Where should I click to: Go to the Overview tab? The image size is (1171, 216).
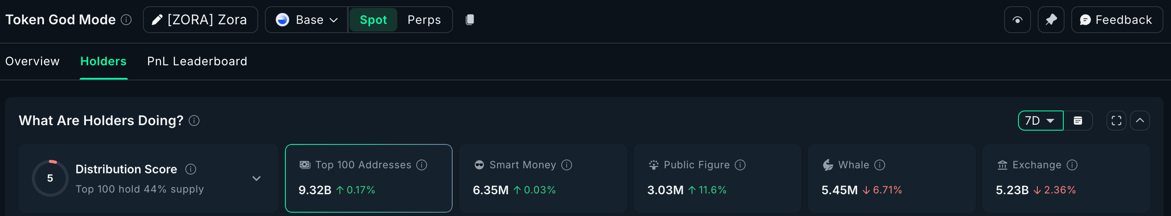pyautogui.click(x=32, y=61)
